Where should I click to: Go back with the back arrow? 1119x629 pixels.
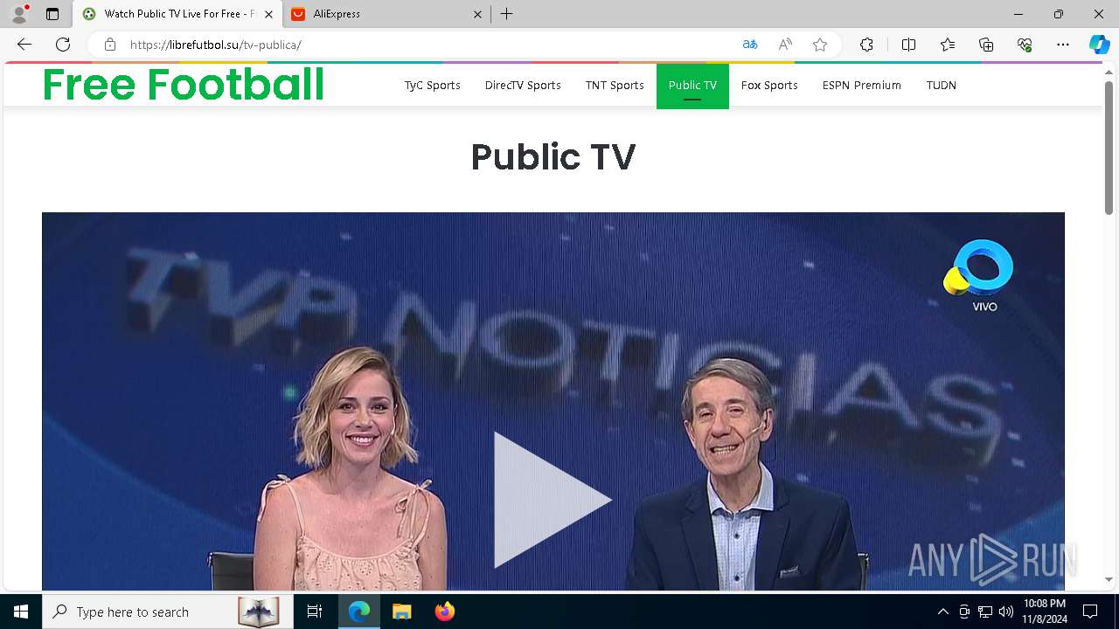pos(24,45)
